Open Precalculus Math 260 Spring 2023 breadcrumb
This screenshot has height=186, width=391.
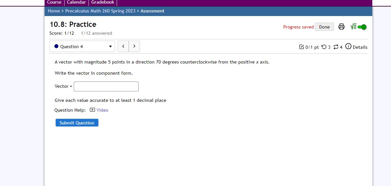(100, 11)
